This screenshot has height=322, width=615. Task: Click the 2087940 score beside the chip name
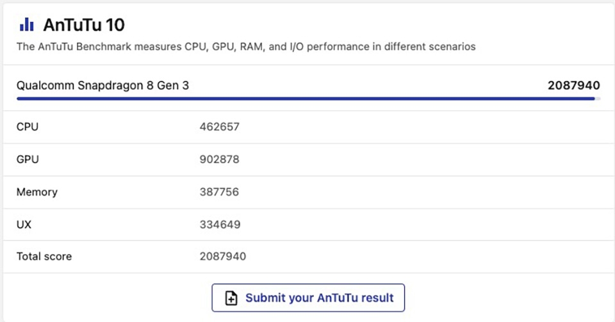tap(574, 85)
